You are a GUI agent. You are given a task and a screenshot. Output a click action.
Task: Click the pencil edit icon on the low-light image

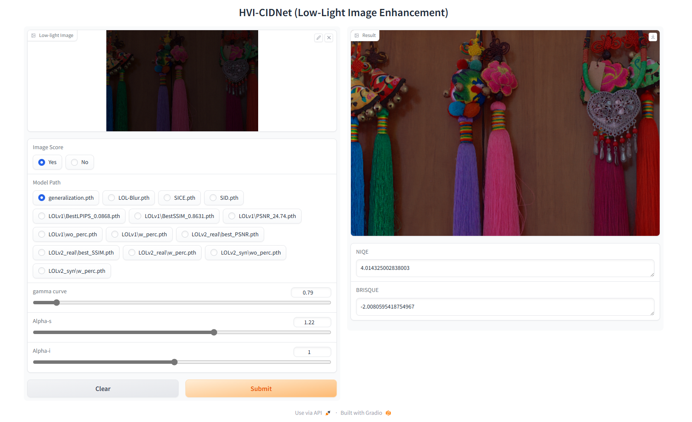click(x=319, y=38)
